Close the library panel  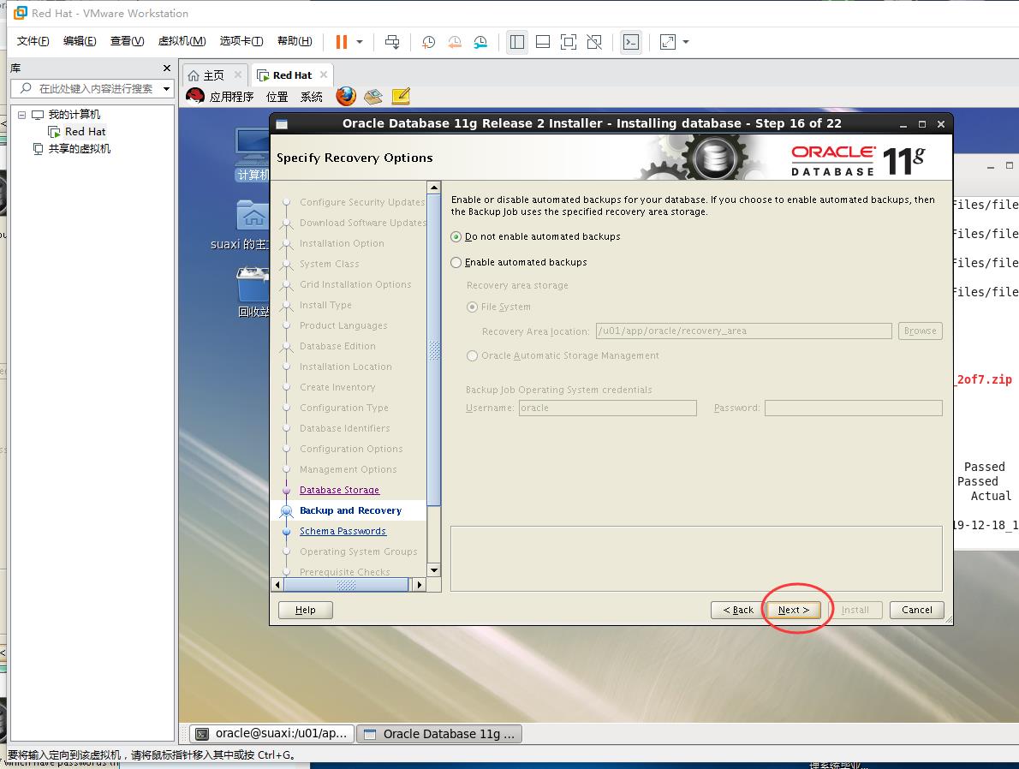[x=167, y=68]
